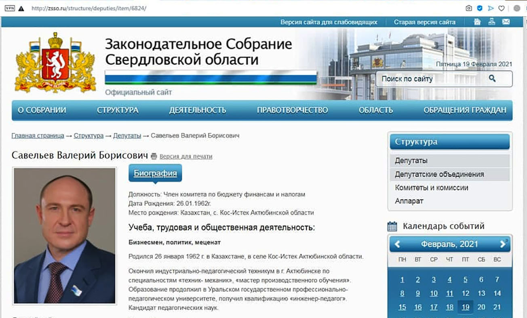Go to previous month with left chevron
Viewport: 527px width, 318px height.
(x=397, y=244)
